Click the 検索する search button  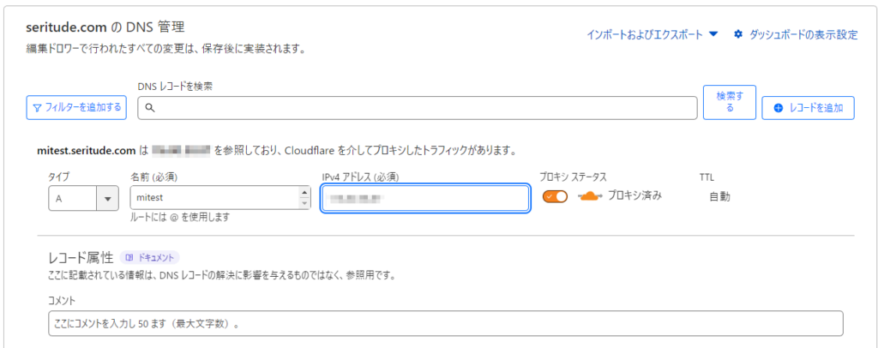tap(730, 102)
